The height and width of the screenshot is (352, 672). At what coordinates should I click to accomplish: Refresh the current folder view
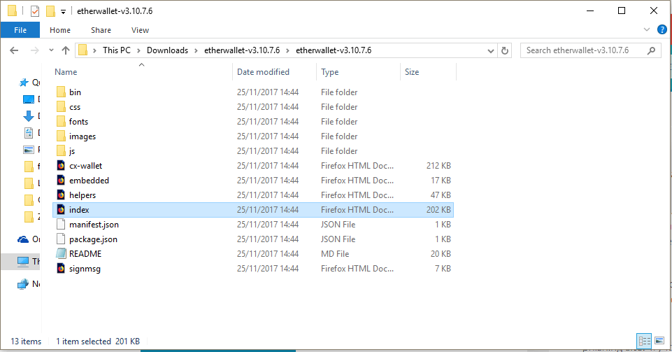point(505,50)
